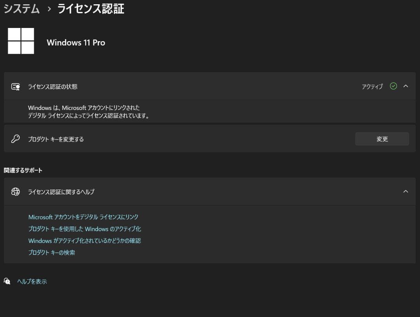Click the breadcrumb separator arrow
This screenshot has width=420, height=317.
pos(49,9)
